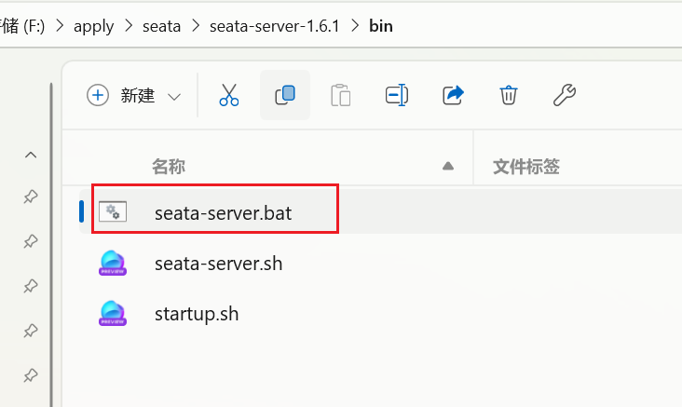The image size is (682, 407).
Task: Click the seata-server.bat batch file icon
Action: click(x=113, y=211)
